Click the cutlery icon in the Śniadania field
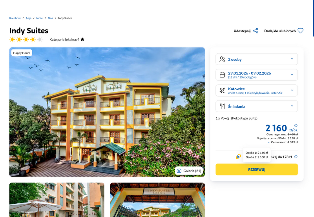The height and width of the screenshot is (217, 314). (x=222, y=106)
